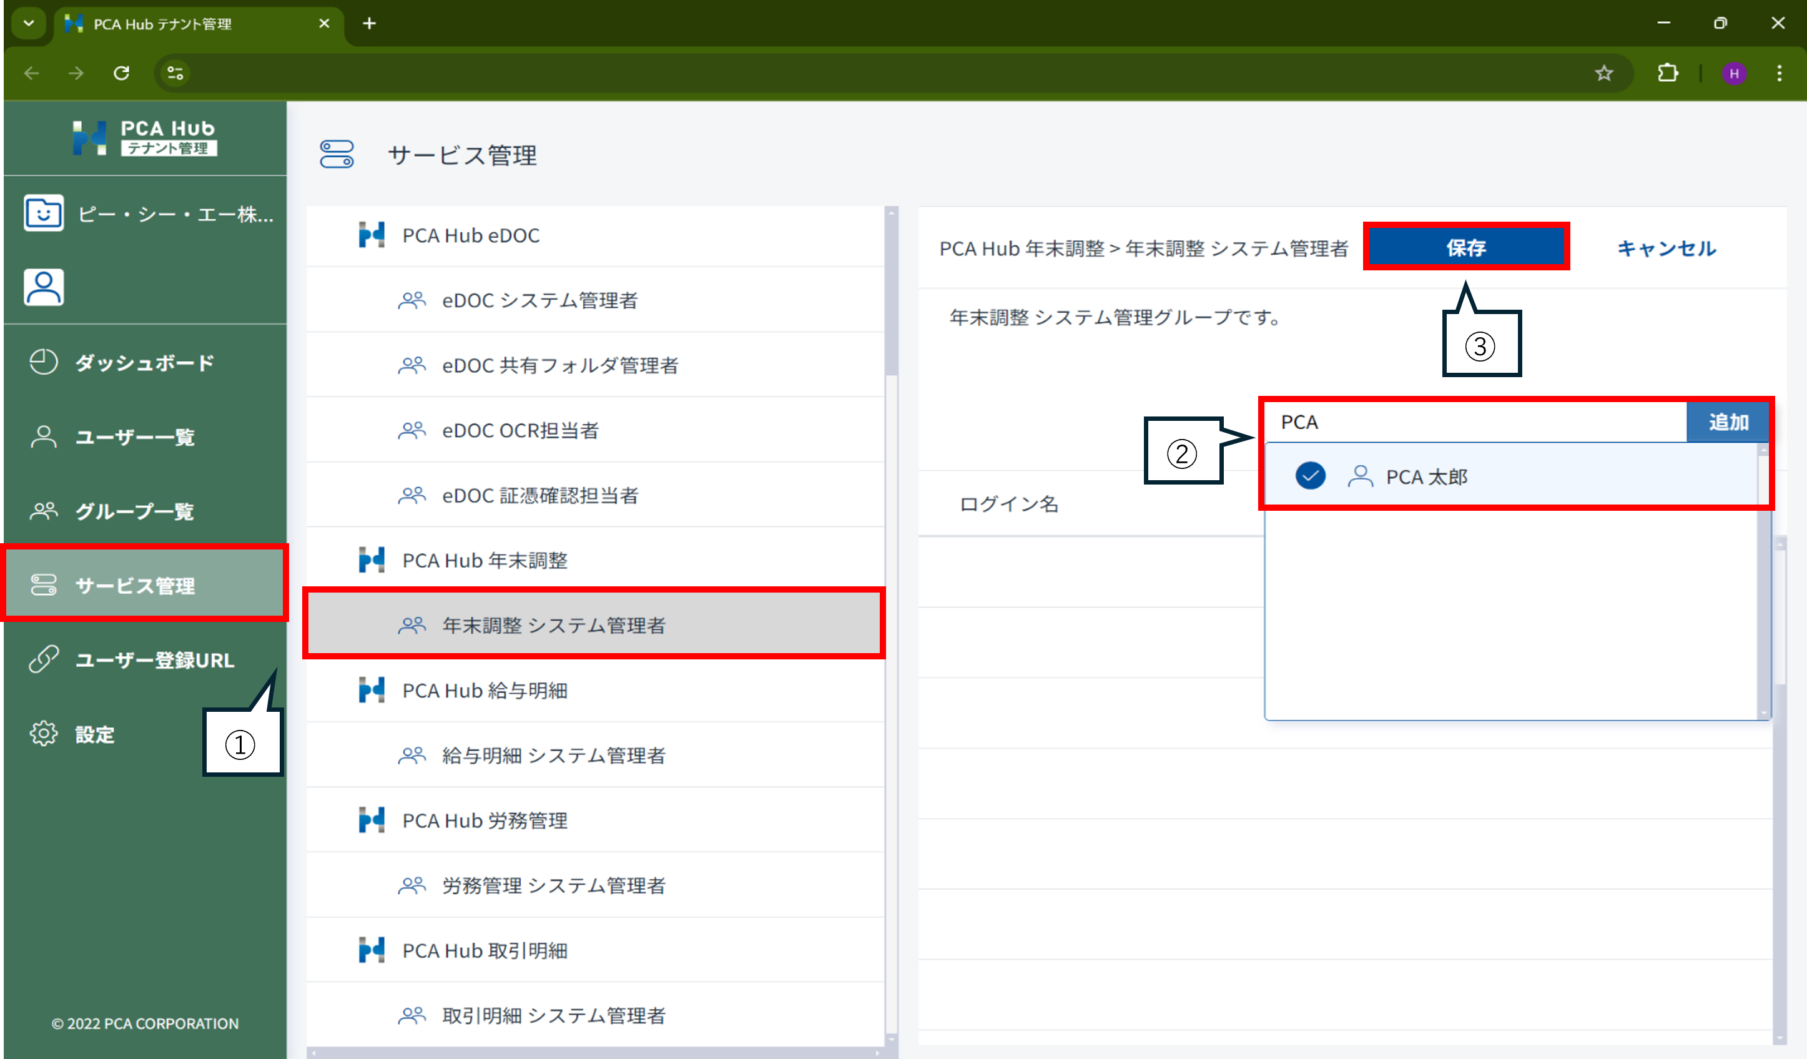Click the browser reload icon

pos(122,73)
